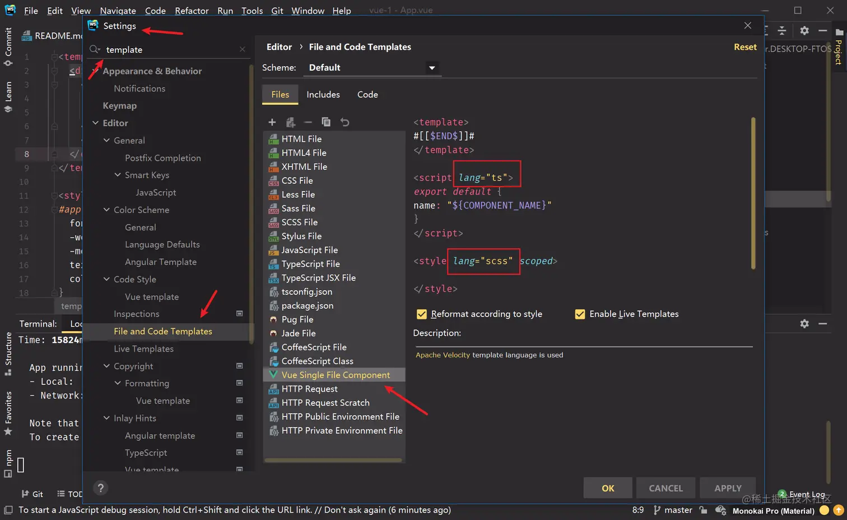This screenshot has height=520, width=847.
Task: Collapse the General node under Editor
Action: pyautogui.click(x=106, y=140)
